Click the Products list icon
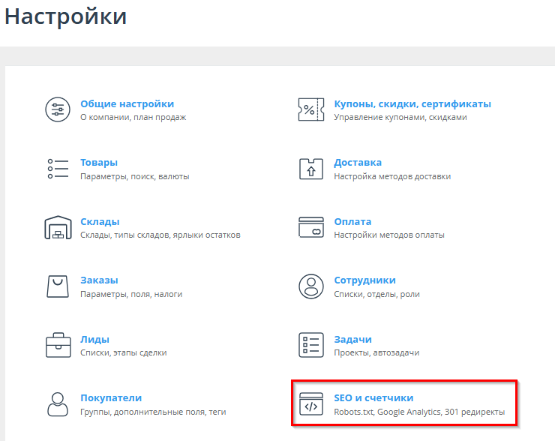This screenshot has width=555, height=441. click(58, 169)
